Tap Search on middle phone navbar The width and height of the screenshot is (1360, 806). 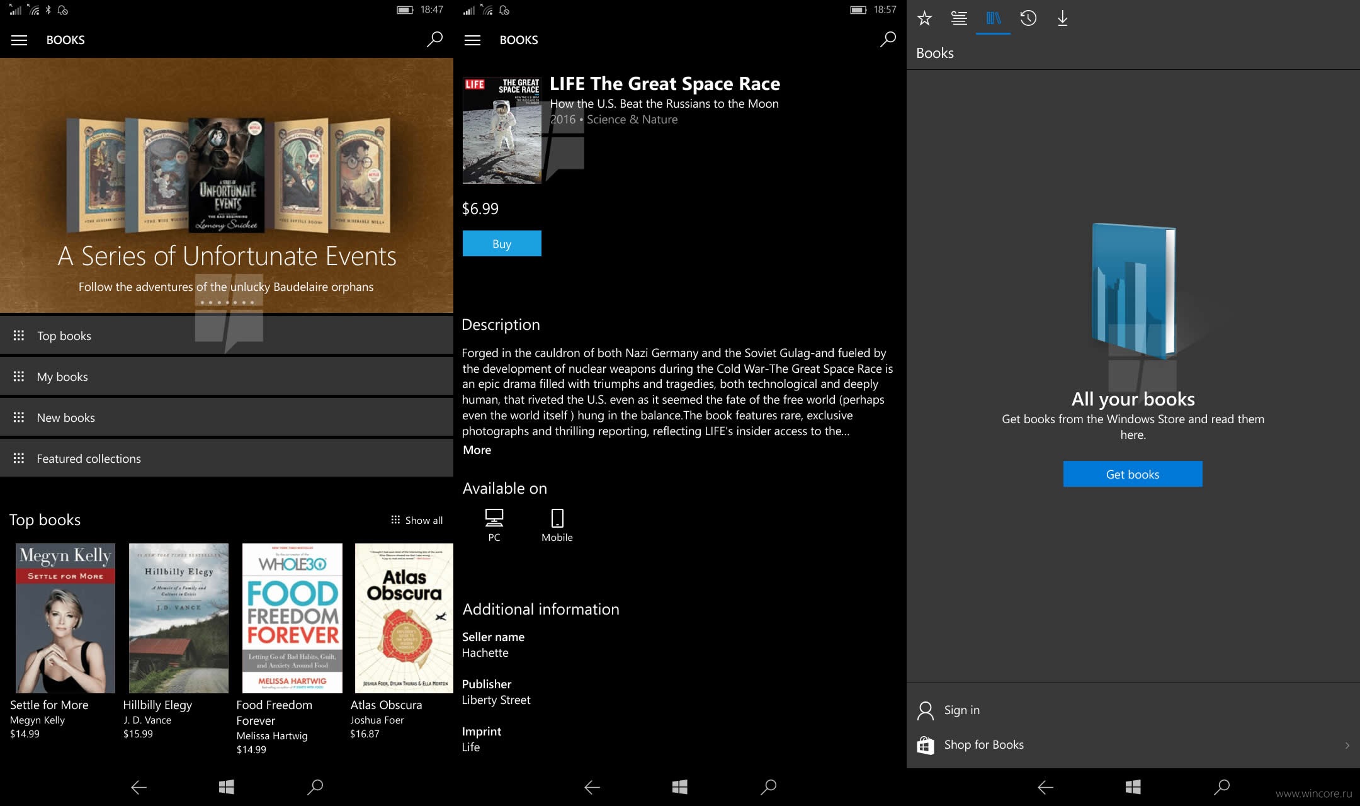pyautogui.click(x=768, y=786)
